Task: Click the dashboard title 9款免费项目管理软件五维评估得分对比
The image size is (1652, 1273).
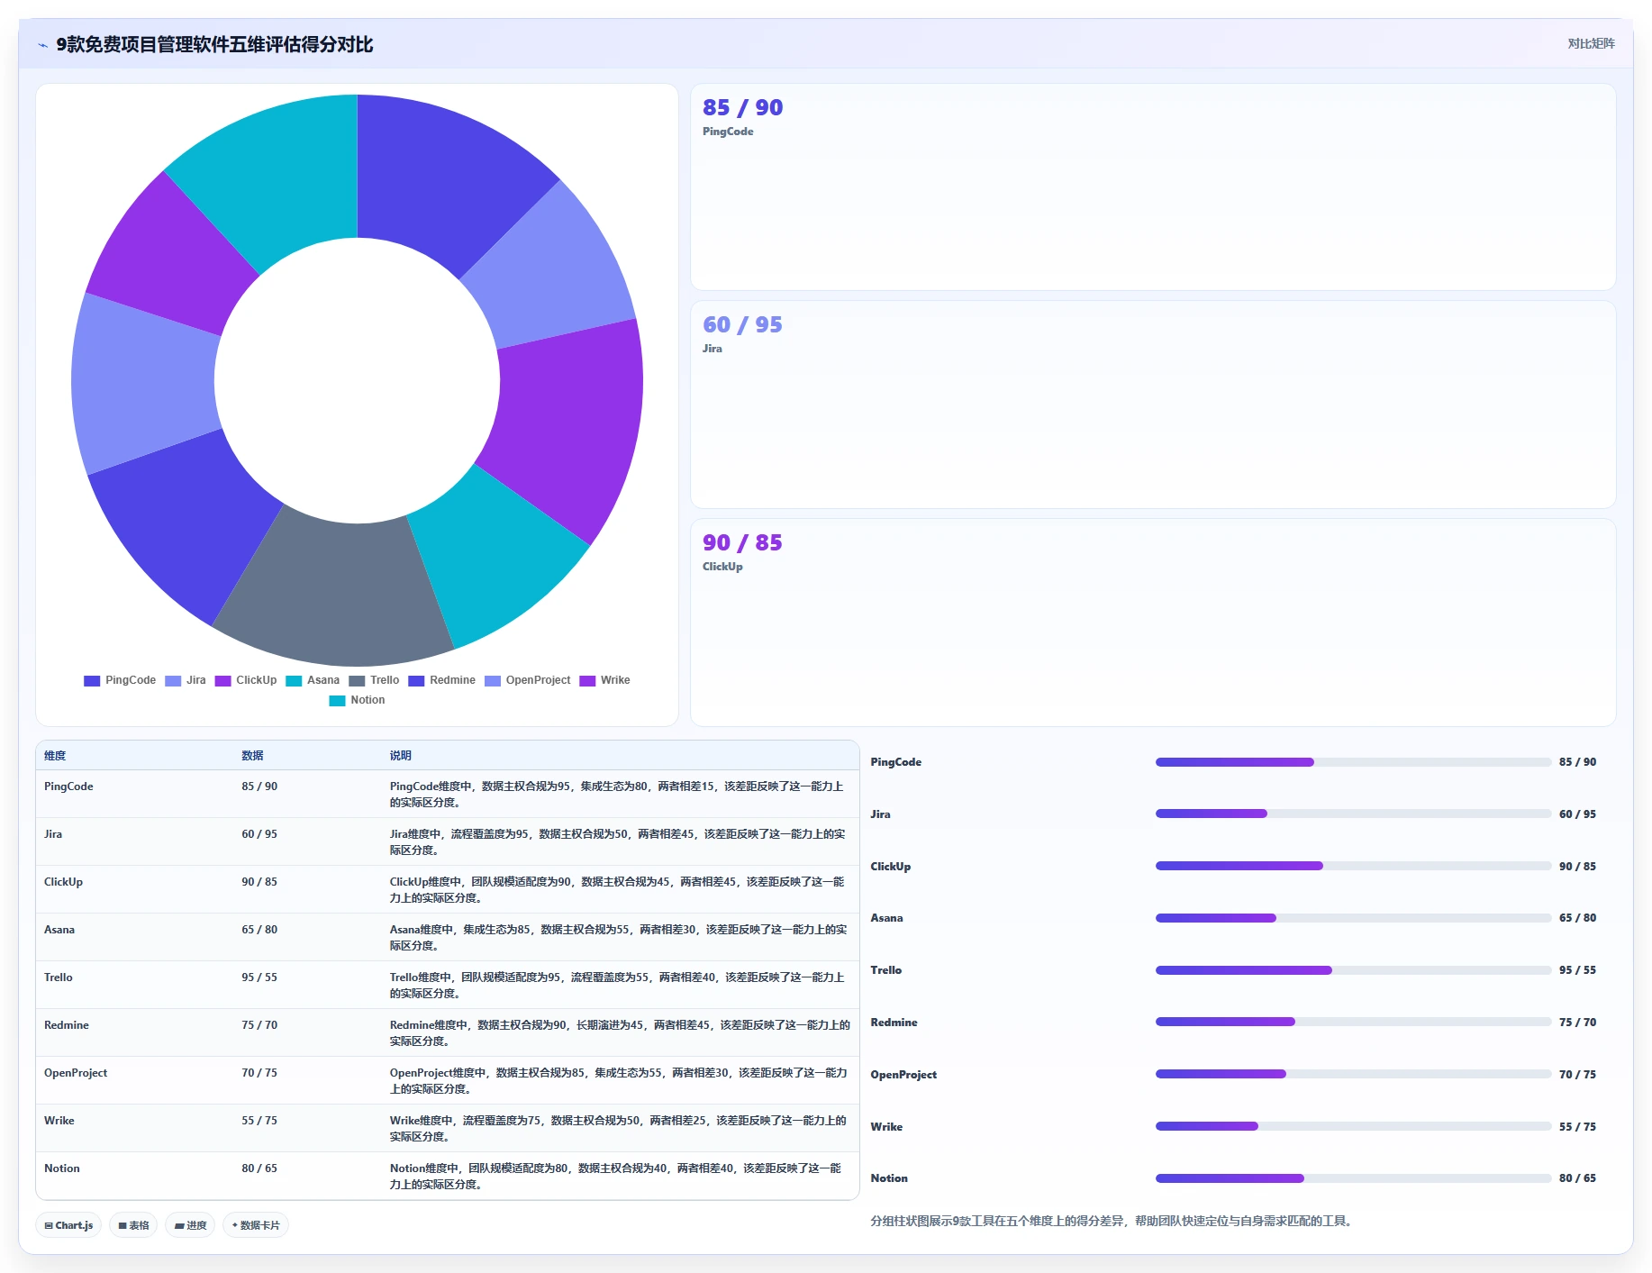Action: coord(214,44)
